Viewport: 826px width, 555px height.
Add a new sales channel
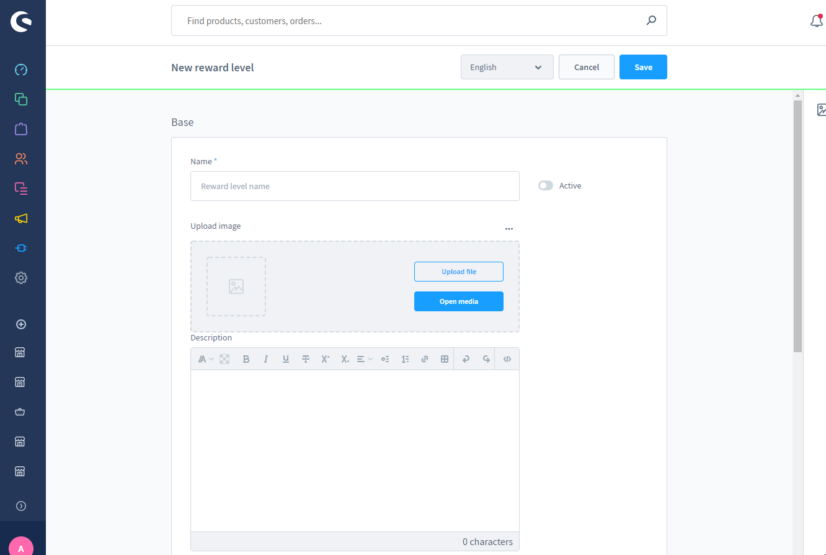tap(21, 324)
